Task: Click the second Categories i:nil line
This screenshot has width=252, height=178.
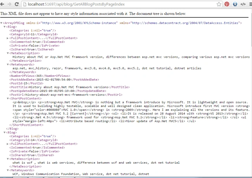Action: coord(33,136)
